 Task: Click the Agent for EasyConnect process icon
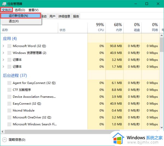pos(9,83)
